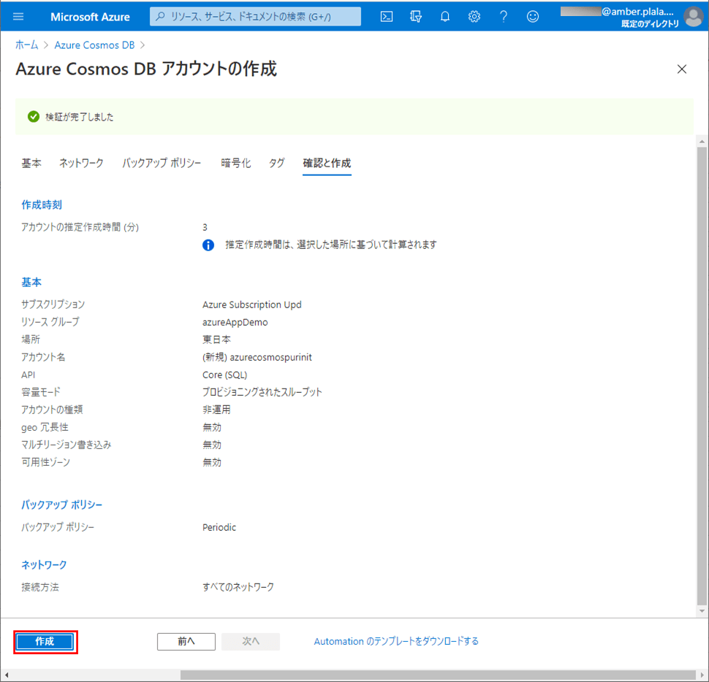This screenshot has height=682, width=709.
Task: Click the 可用性ゾーン value 無効
Action: pos(212,462)
